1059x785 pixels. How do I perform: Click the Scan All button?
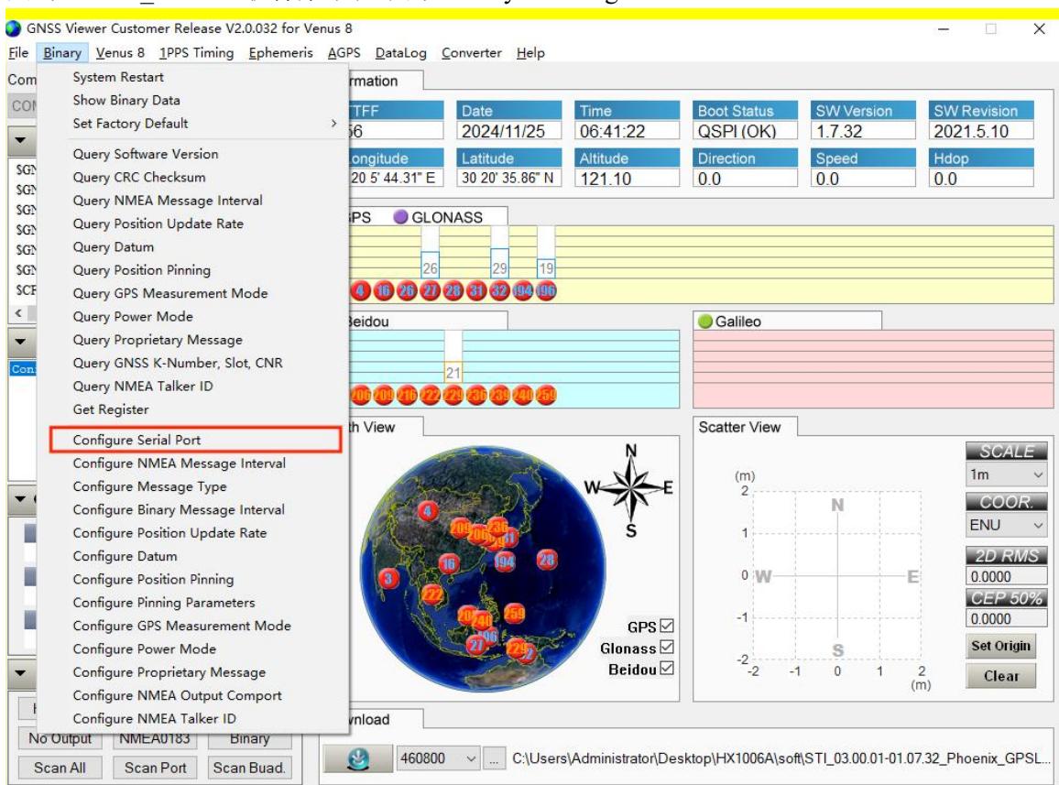(60, 769)
